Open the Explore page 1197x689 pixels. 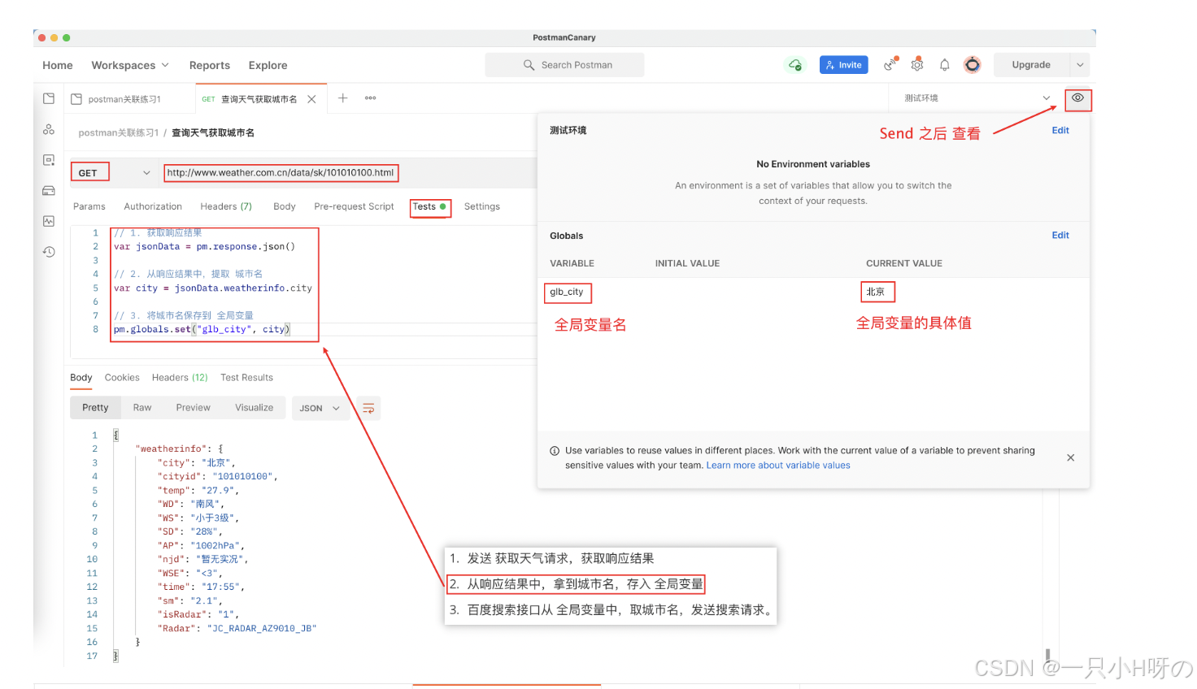pyautogui.click(x=268, y=65)
